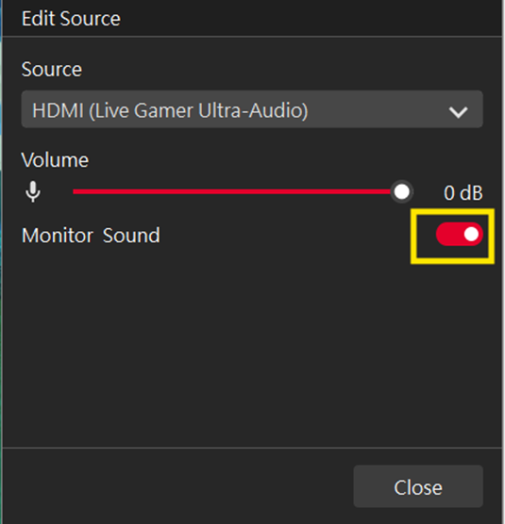Click the Edit Source title bar text

click(71, 19)
